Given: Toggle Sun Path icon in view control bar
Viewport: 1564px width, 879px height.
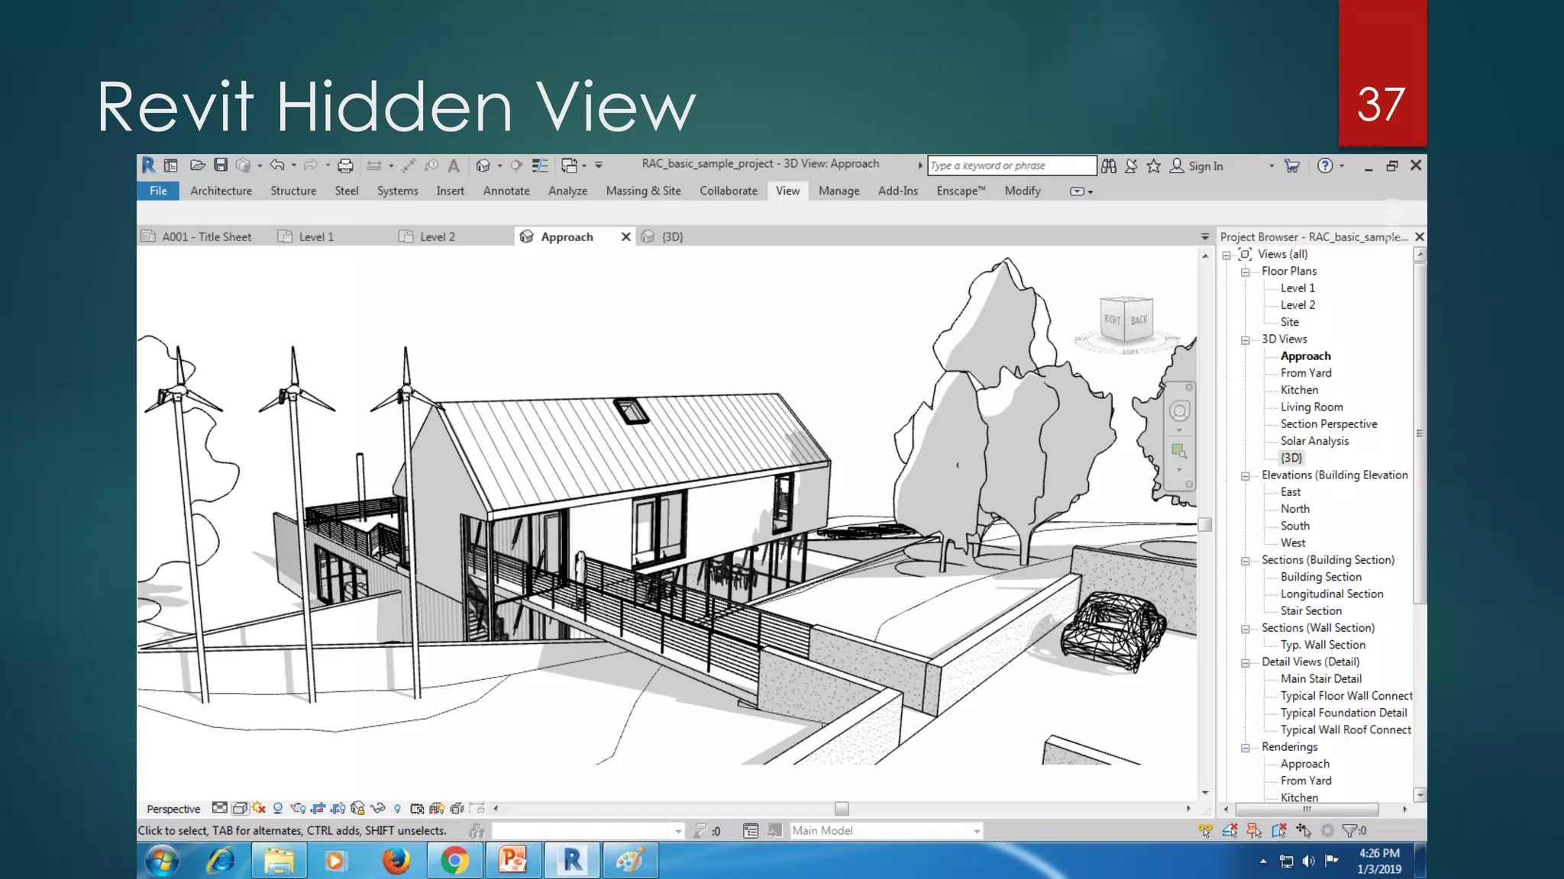Looking at the screenshot, I should click(259, 808).
